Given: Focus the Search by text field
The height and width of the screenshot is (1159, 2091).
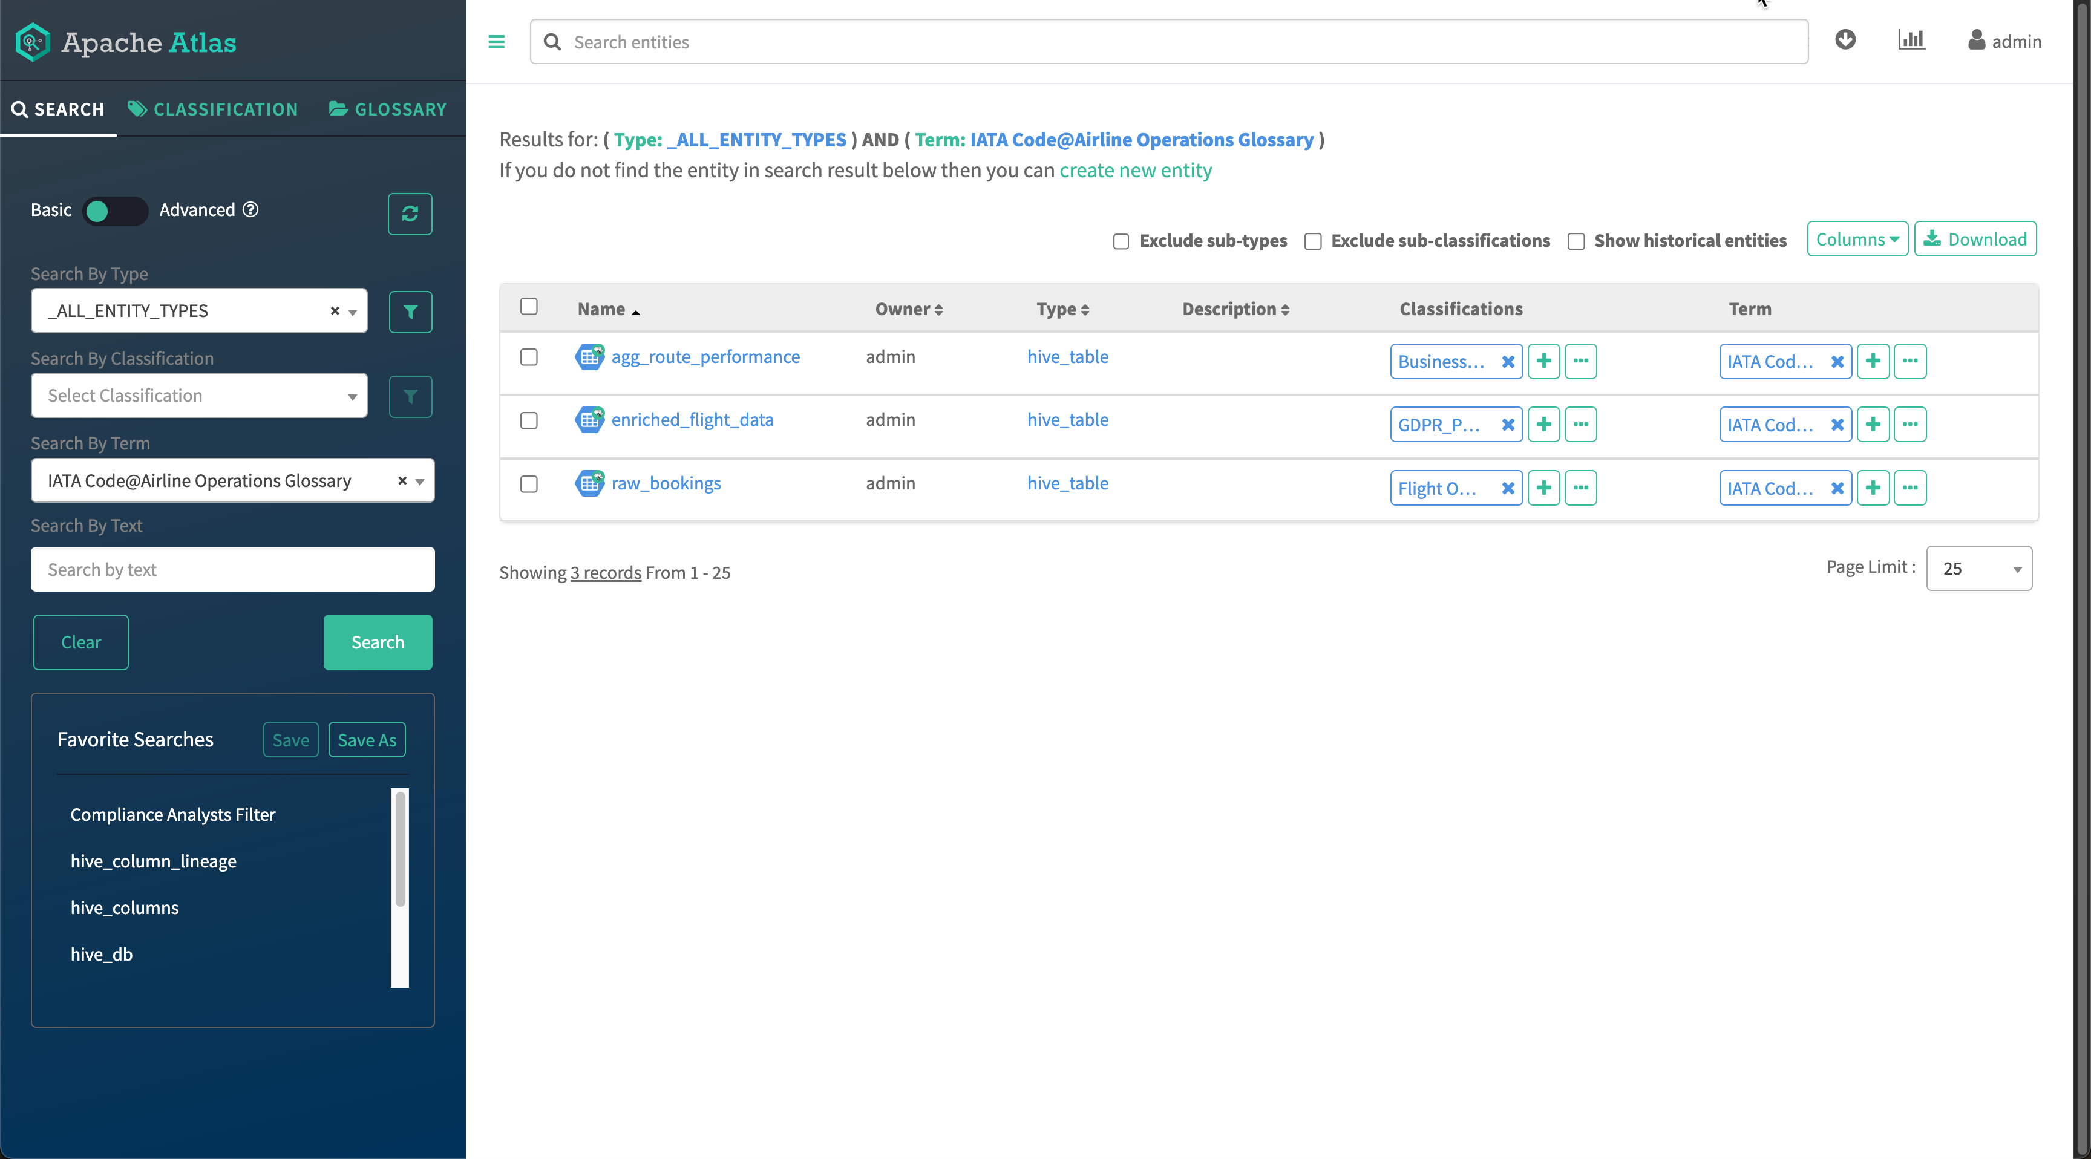Looking at the screenshot, I should (x=232, y=569).
